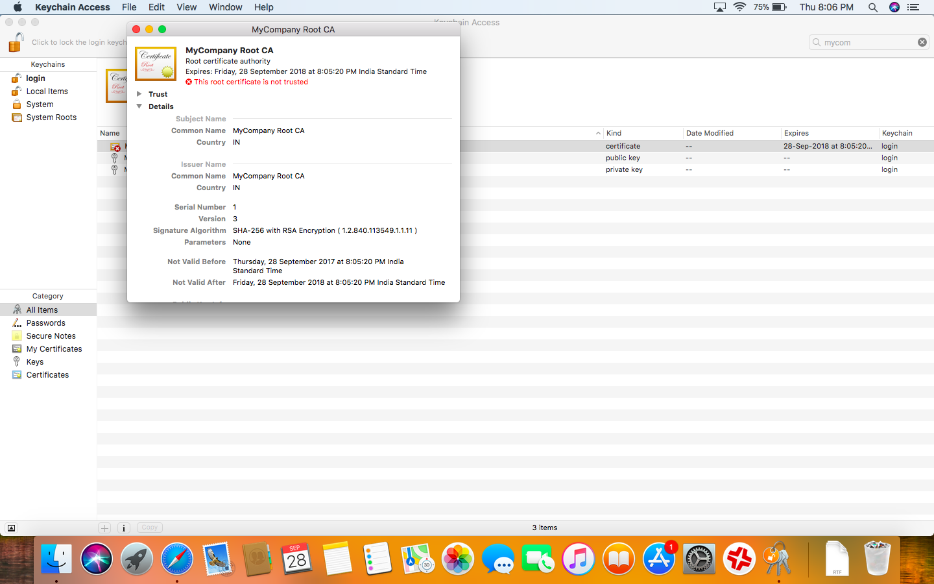Click the Copy button in bottom bar
Screen dimensions: 934x584
click(150, 528)
